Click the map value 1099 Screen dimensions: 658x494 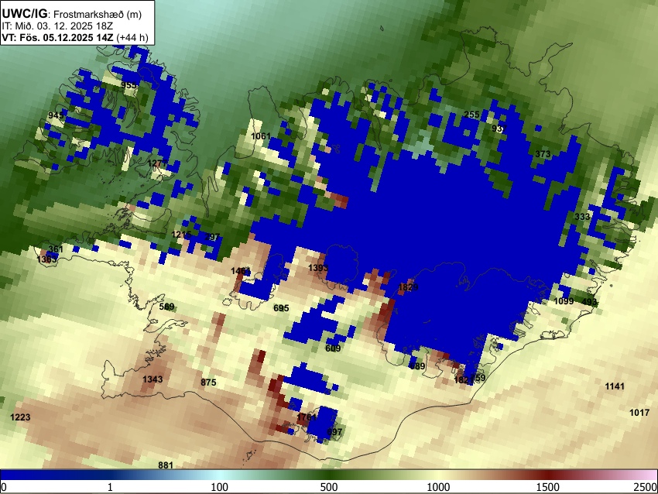click(x=564, y=301)
